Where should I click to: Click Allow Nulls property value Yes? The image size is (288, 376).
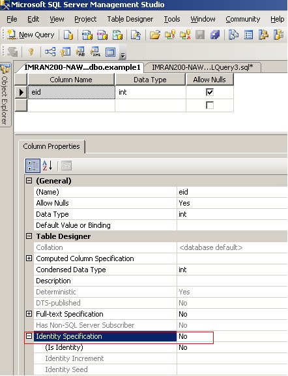(x=232, y=203)
